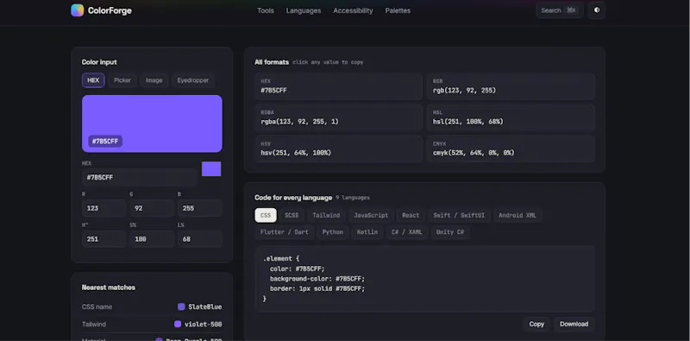Click the HEX value input field
The height and width of the screenshot is (341, 690).
140,177
